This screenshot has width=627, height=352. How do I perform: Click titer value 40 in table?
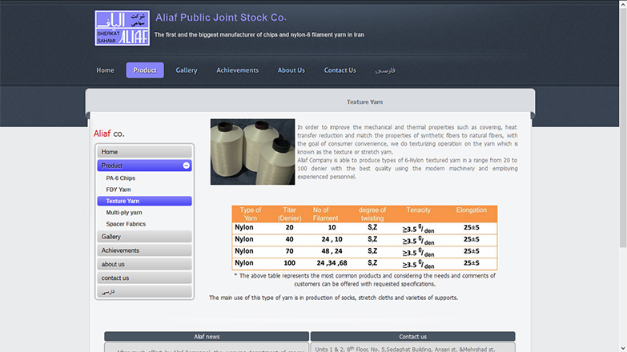pyautogui.click(x=290, y=239)
